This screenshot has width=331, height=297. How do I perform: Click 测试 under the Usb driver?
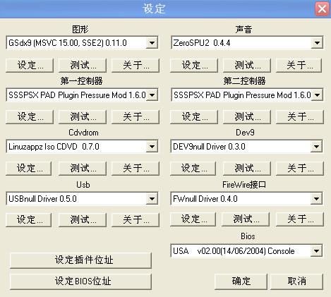[x=83, y=219]
